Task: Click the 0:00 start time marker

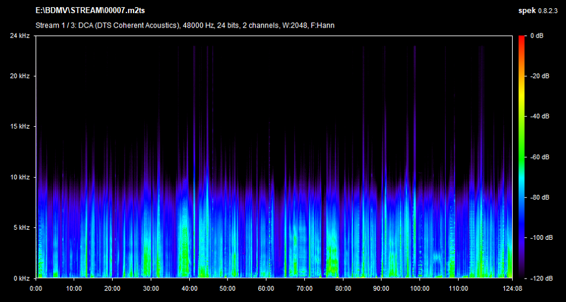Action: (x=36, y=288)
